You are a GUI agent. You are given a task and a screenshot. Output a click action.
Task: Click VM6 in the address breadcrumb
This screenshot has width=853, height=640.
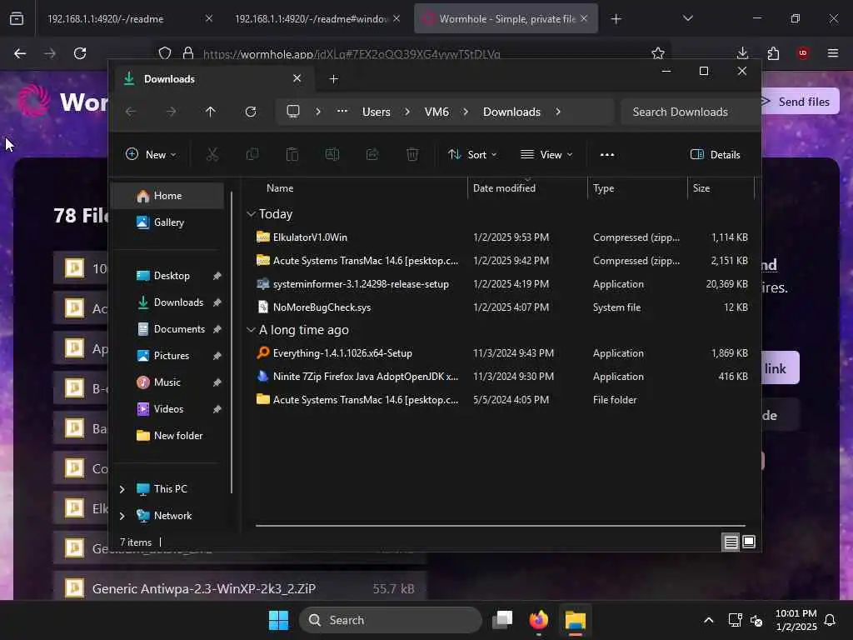tap(436, 112)
